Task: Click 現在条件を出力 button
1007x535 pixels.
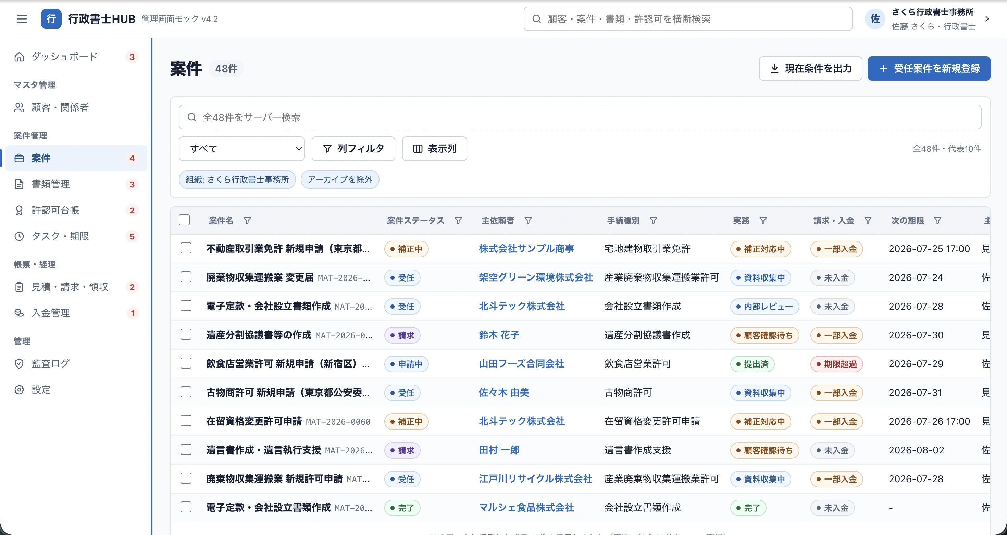Action: (810, 69)
